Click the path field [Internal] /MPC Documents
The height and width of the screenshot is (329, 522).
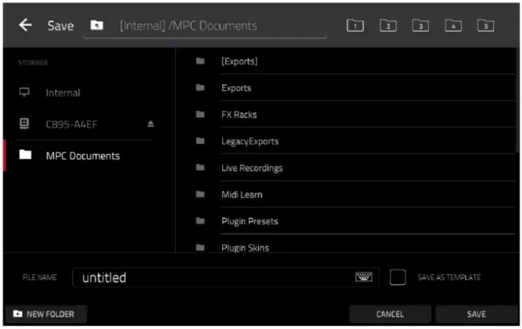tap(205, 26)
